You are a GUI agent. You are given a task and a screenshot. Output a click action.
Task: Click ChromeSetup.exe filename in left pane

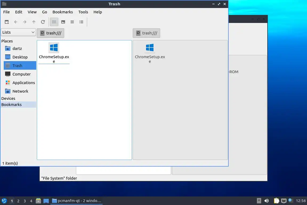[x=54, y=59]
